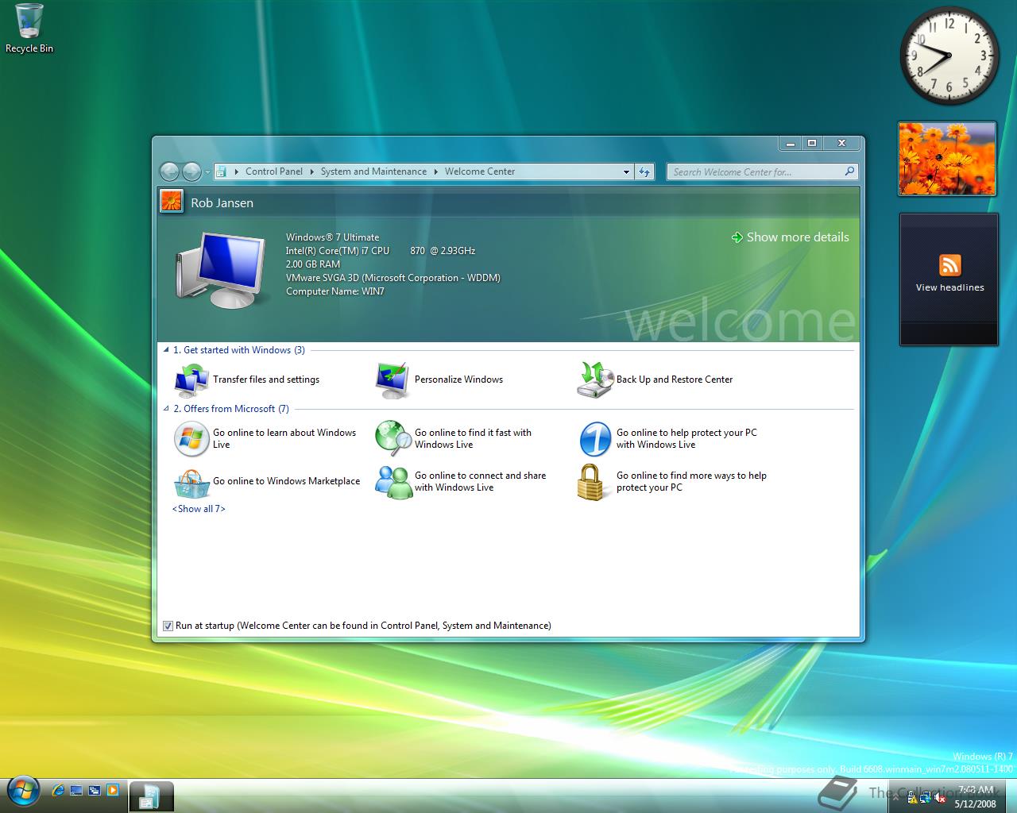This screenshot has height=813, width=1017.
Task: Expand arrow before Control Panel breadcrumb
Action: 237,171
